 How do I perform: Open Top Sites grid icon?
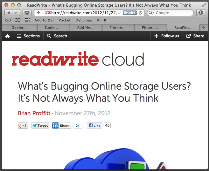27,20
